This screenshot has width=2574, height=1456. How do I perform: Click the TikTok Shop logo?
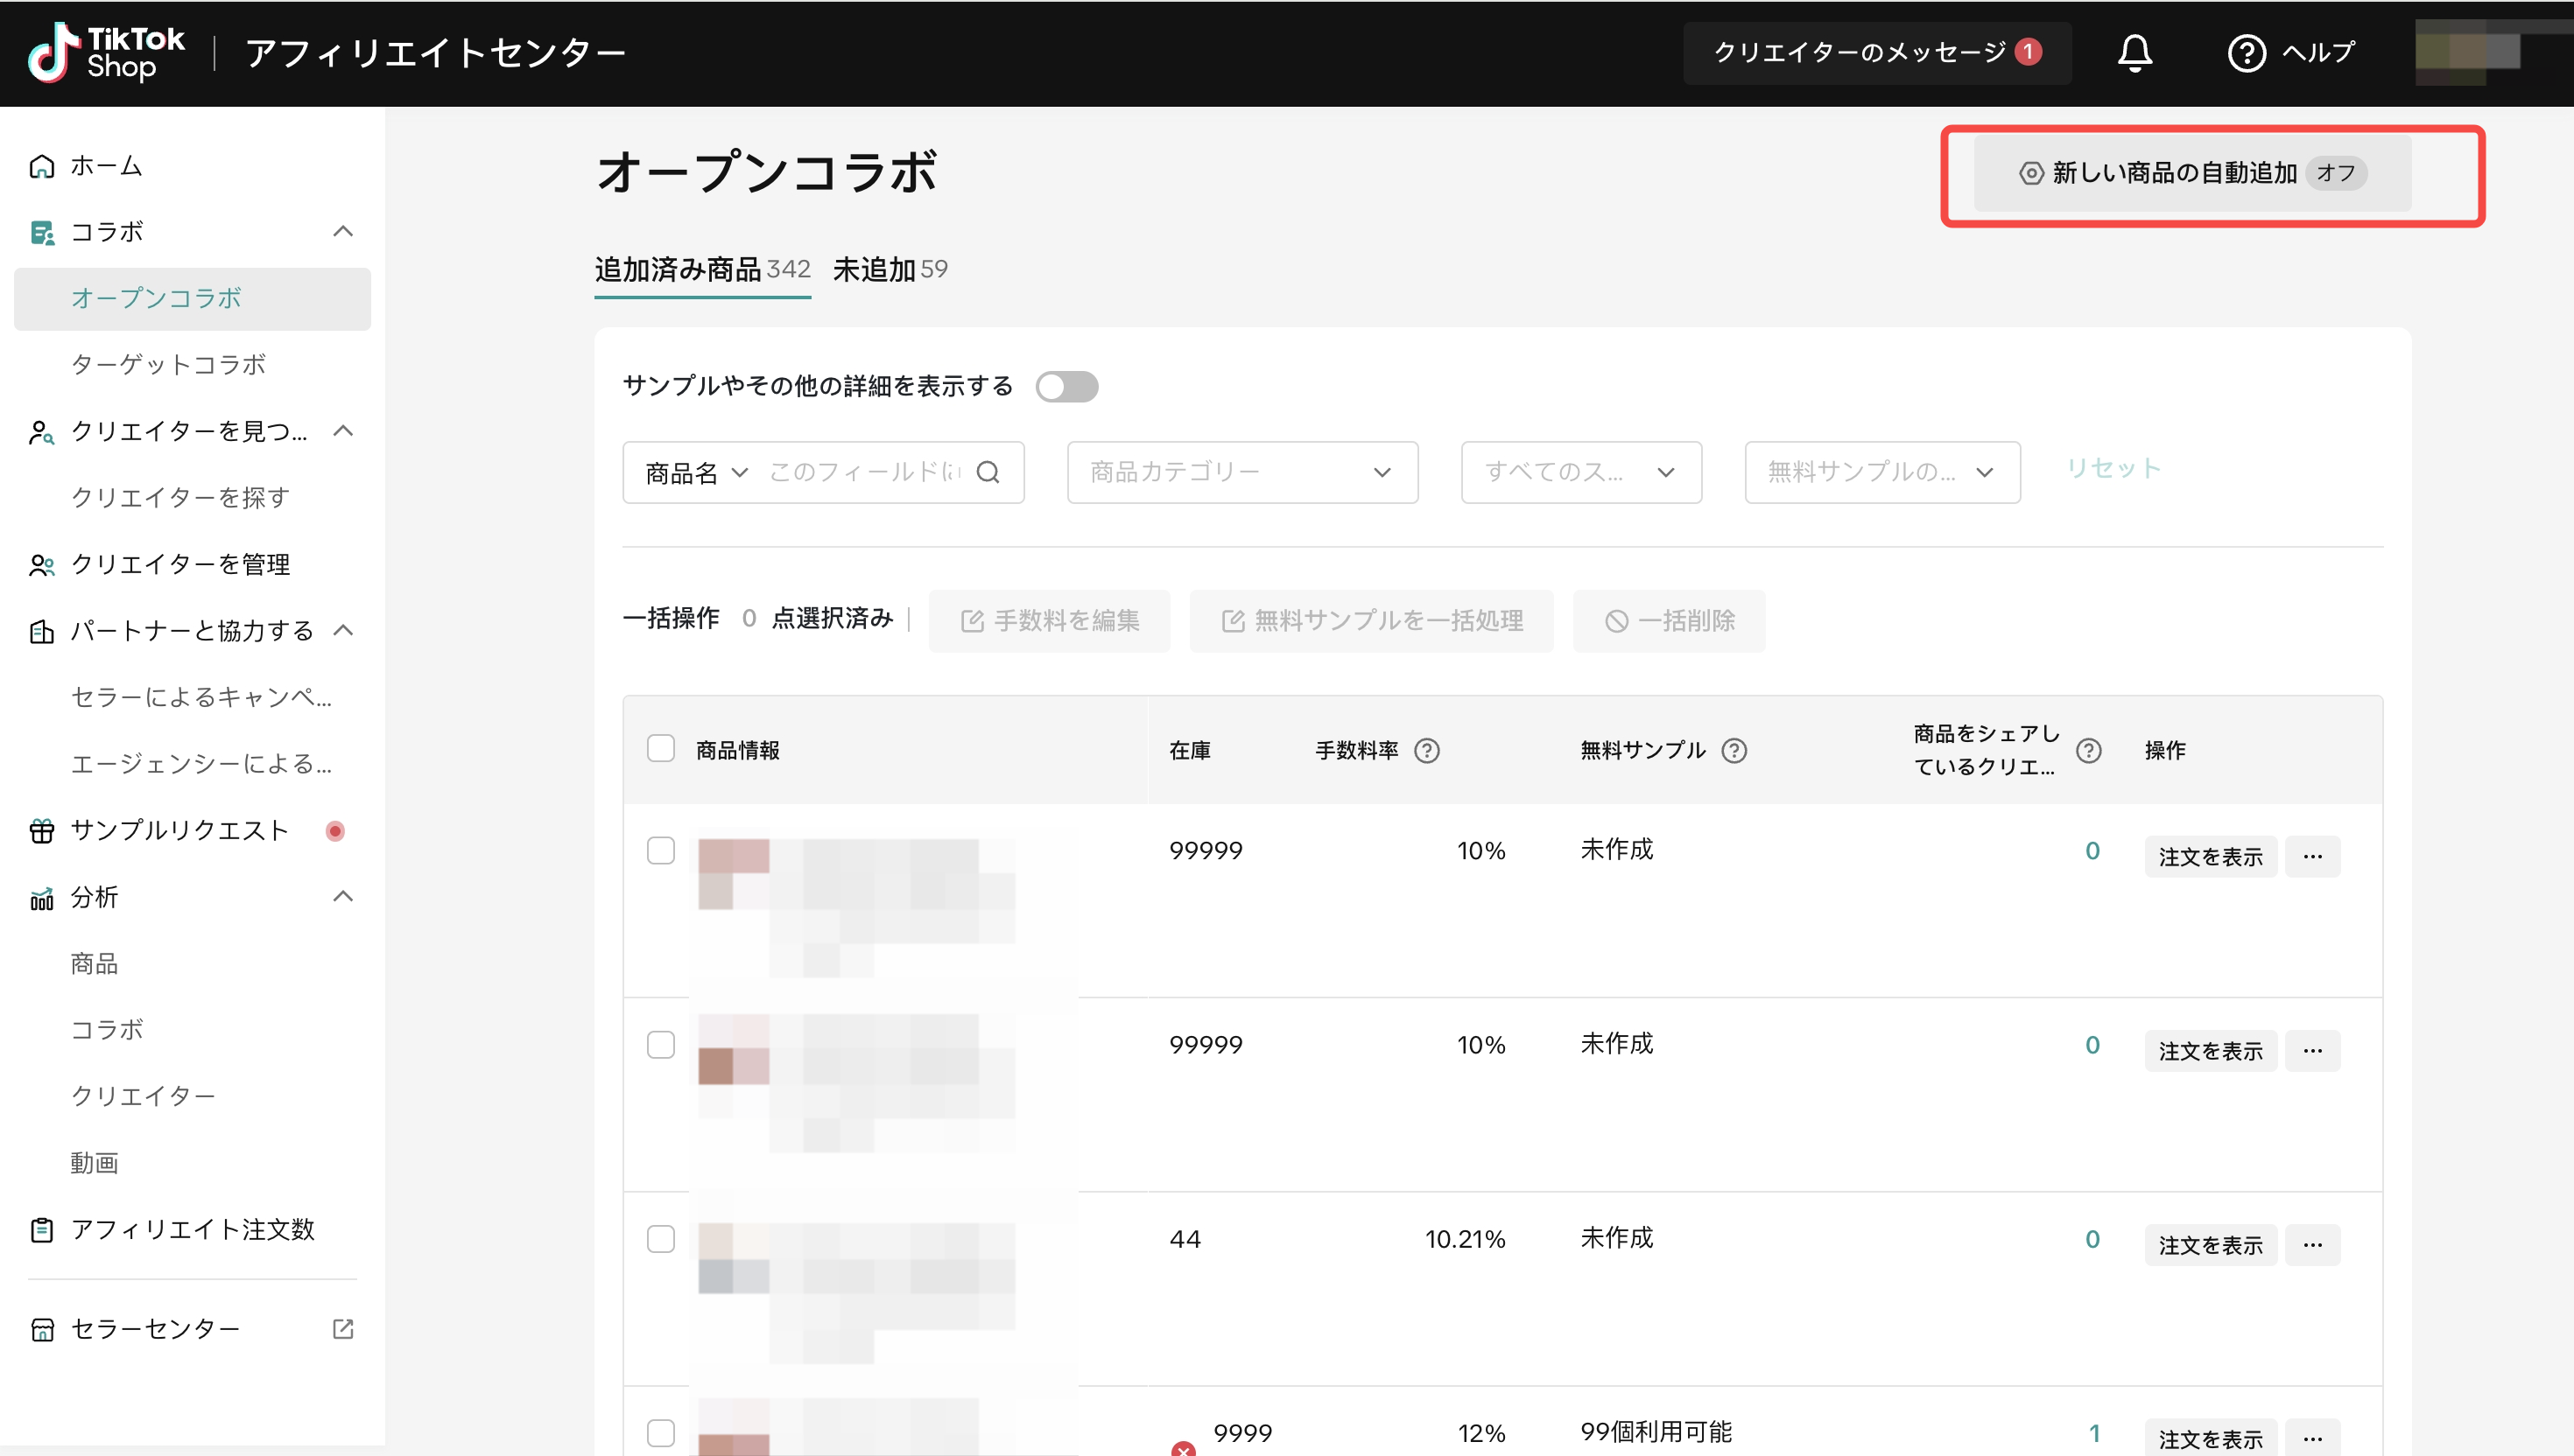tap(106, 53)
